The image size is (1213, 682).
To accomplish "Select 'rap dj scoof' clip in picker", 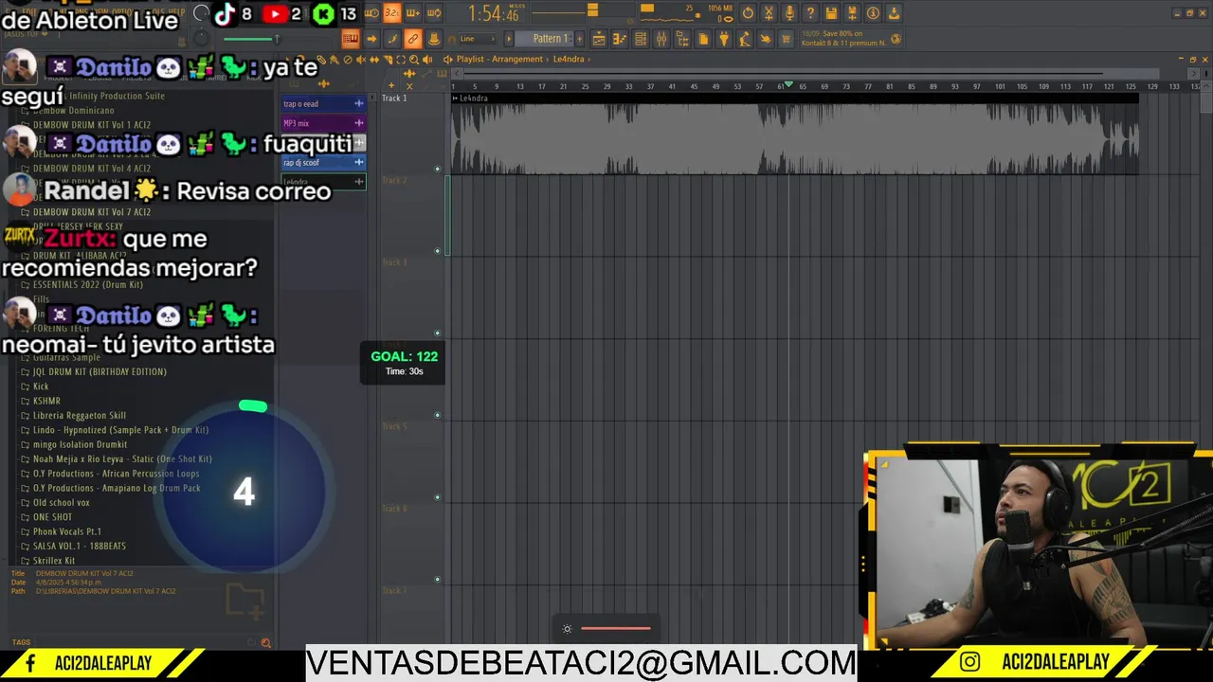I will [323, 162].
